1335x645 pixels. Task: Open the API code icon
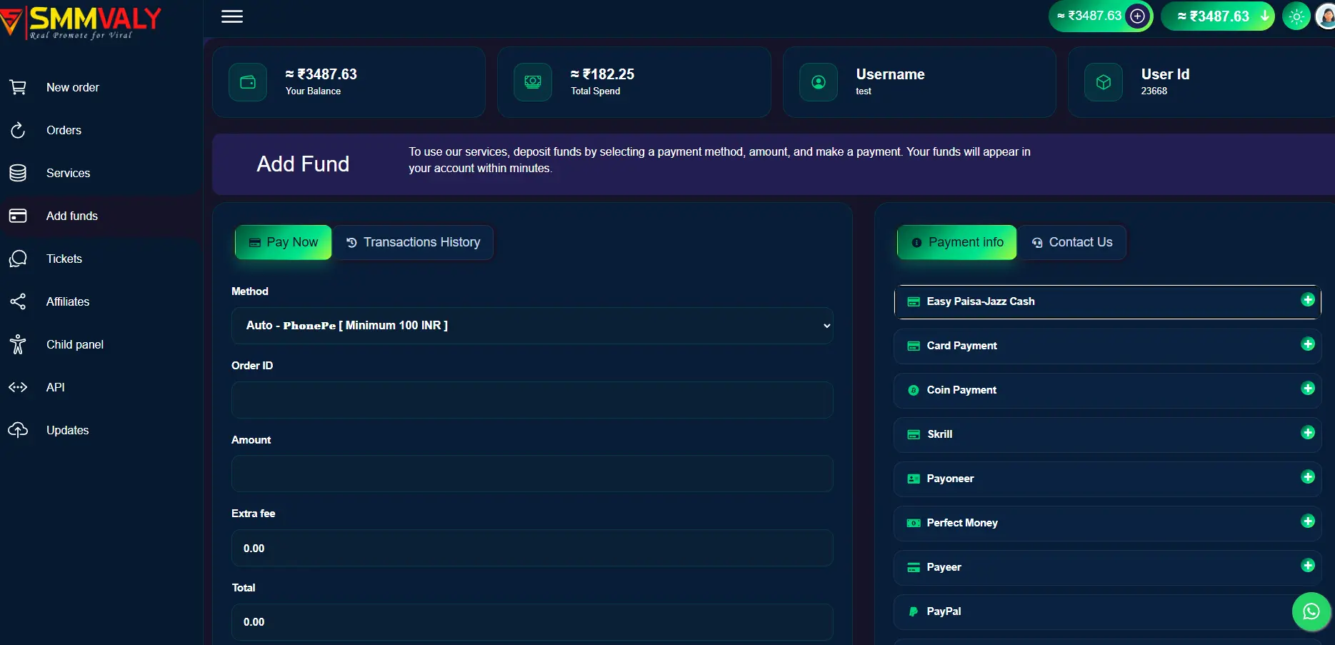pos(18,387)
